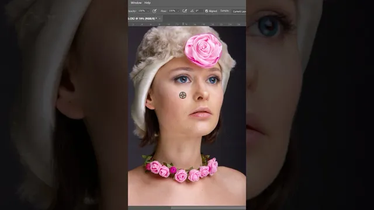Open the Sample Current Layer dropdown
Image resolution: width=374 pixels, height=210 pixels.
(239, 11)
